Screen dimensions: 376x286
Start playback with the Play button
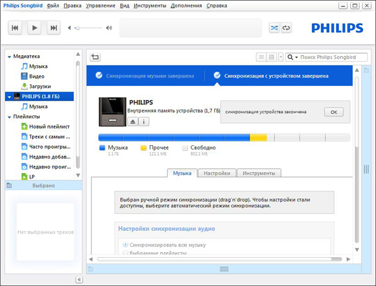[34, 28]
